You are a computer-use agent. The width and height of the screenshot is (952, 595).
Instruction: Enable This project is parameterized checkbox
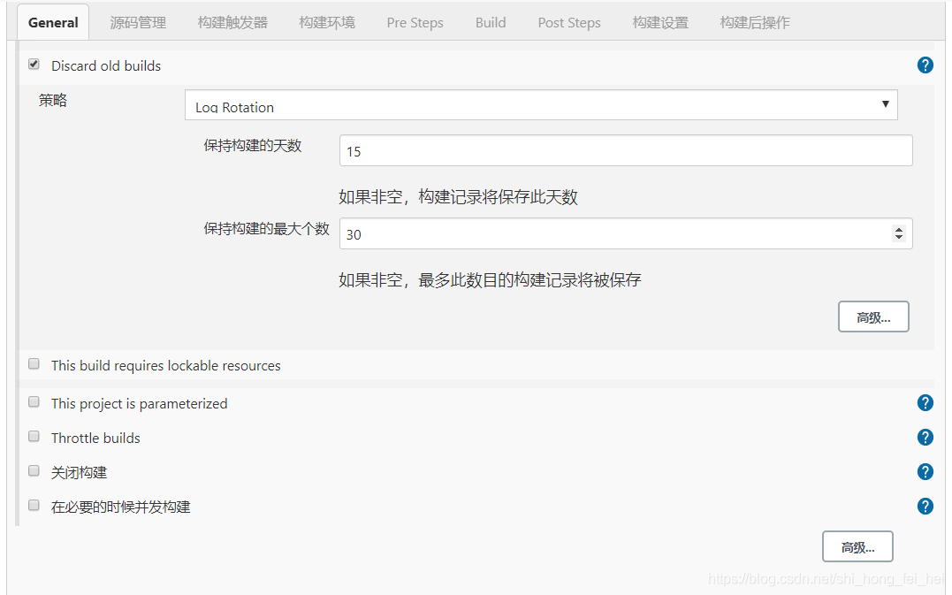coord(34,402)
